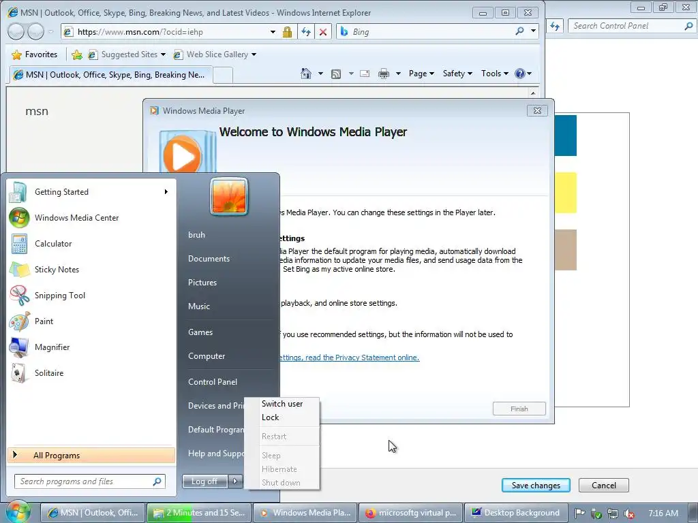Image resolution: width=698 pixels, height=523 pixels.
Task: Click the Search programs and files box
Action: click(x=90, y=481)
